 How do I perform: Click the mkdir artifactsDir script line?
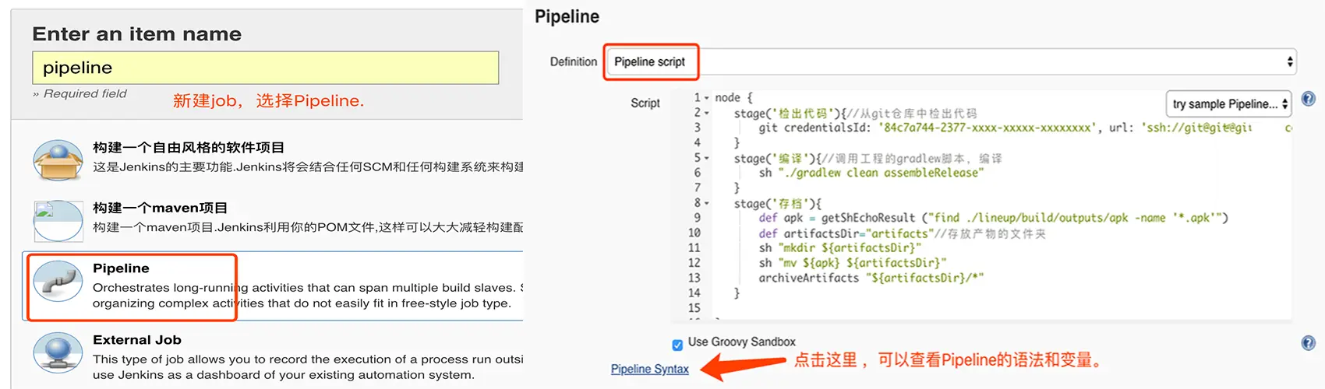840,248
